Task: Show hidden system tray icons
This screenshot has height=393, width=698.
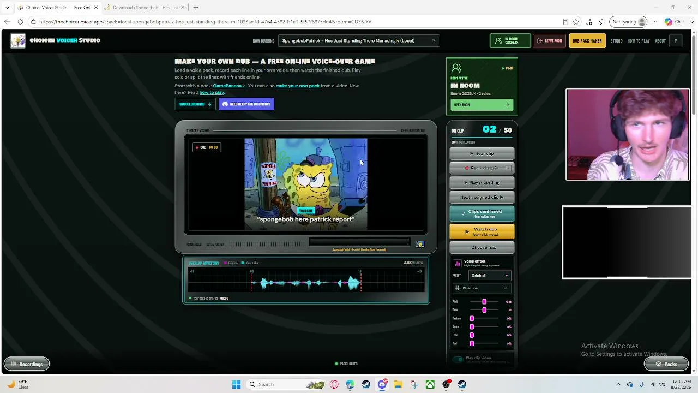Action: [x=618, y=384]
